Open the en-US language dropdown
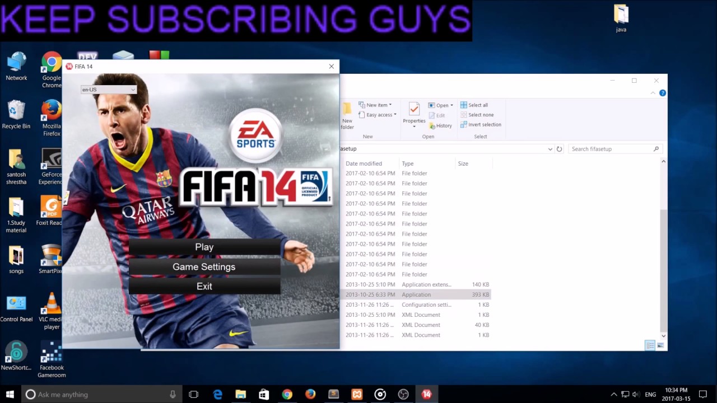 pos(109,90)
